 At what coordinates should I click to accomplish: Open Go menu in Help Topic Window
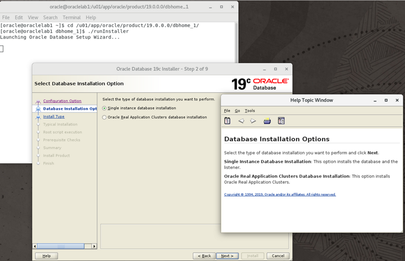[x=237, y=111]
